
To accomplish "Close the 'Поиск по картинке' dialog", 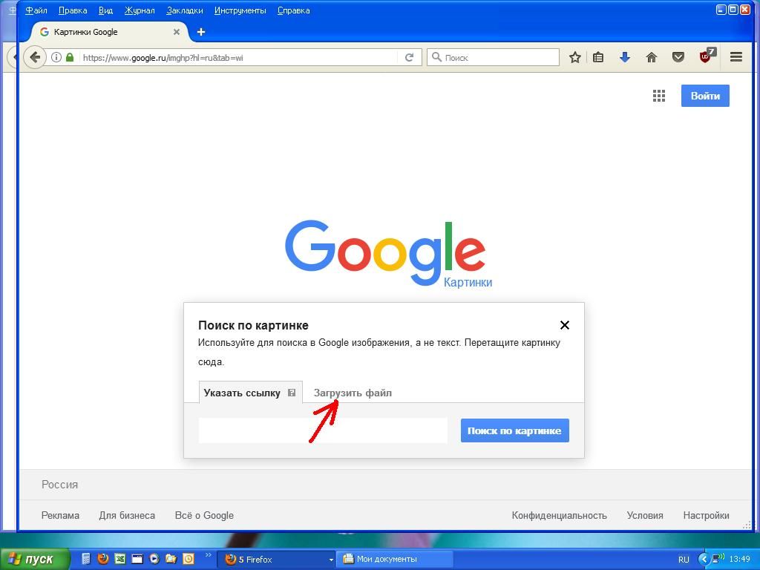I will 565,325.
